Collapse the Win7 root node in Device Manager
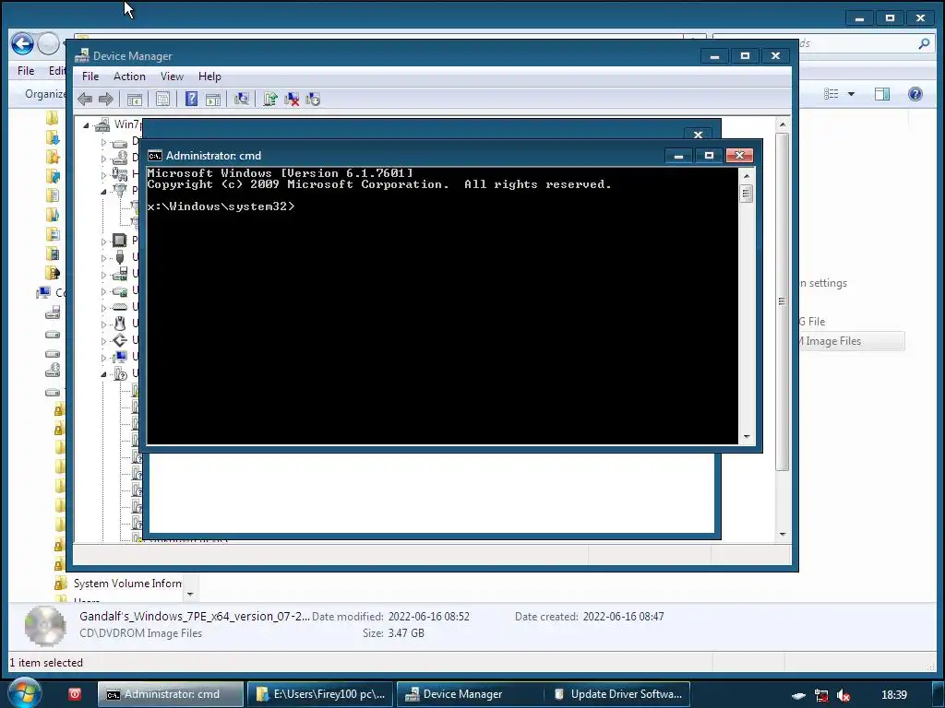 86,125
